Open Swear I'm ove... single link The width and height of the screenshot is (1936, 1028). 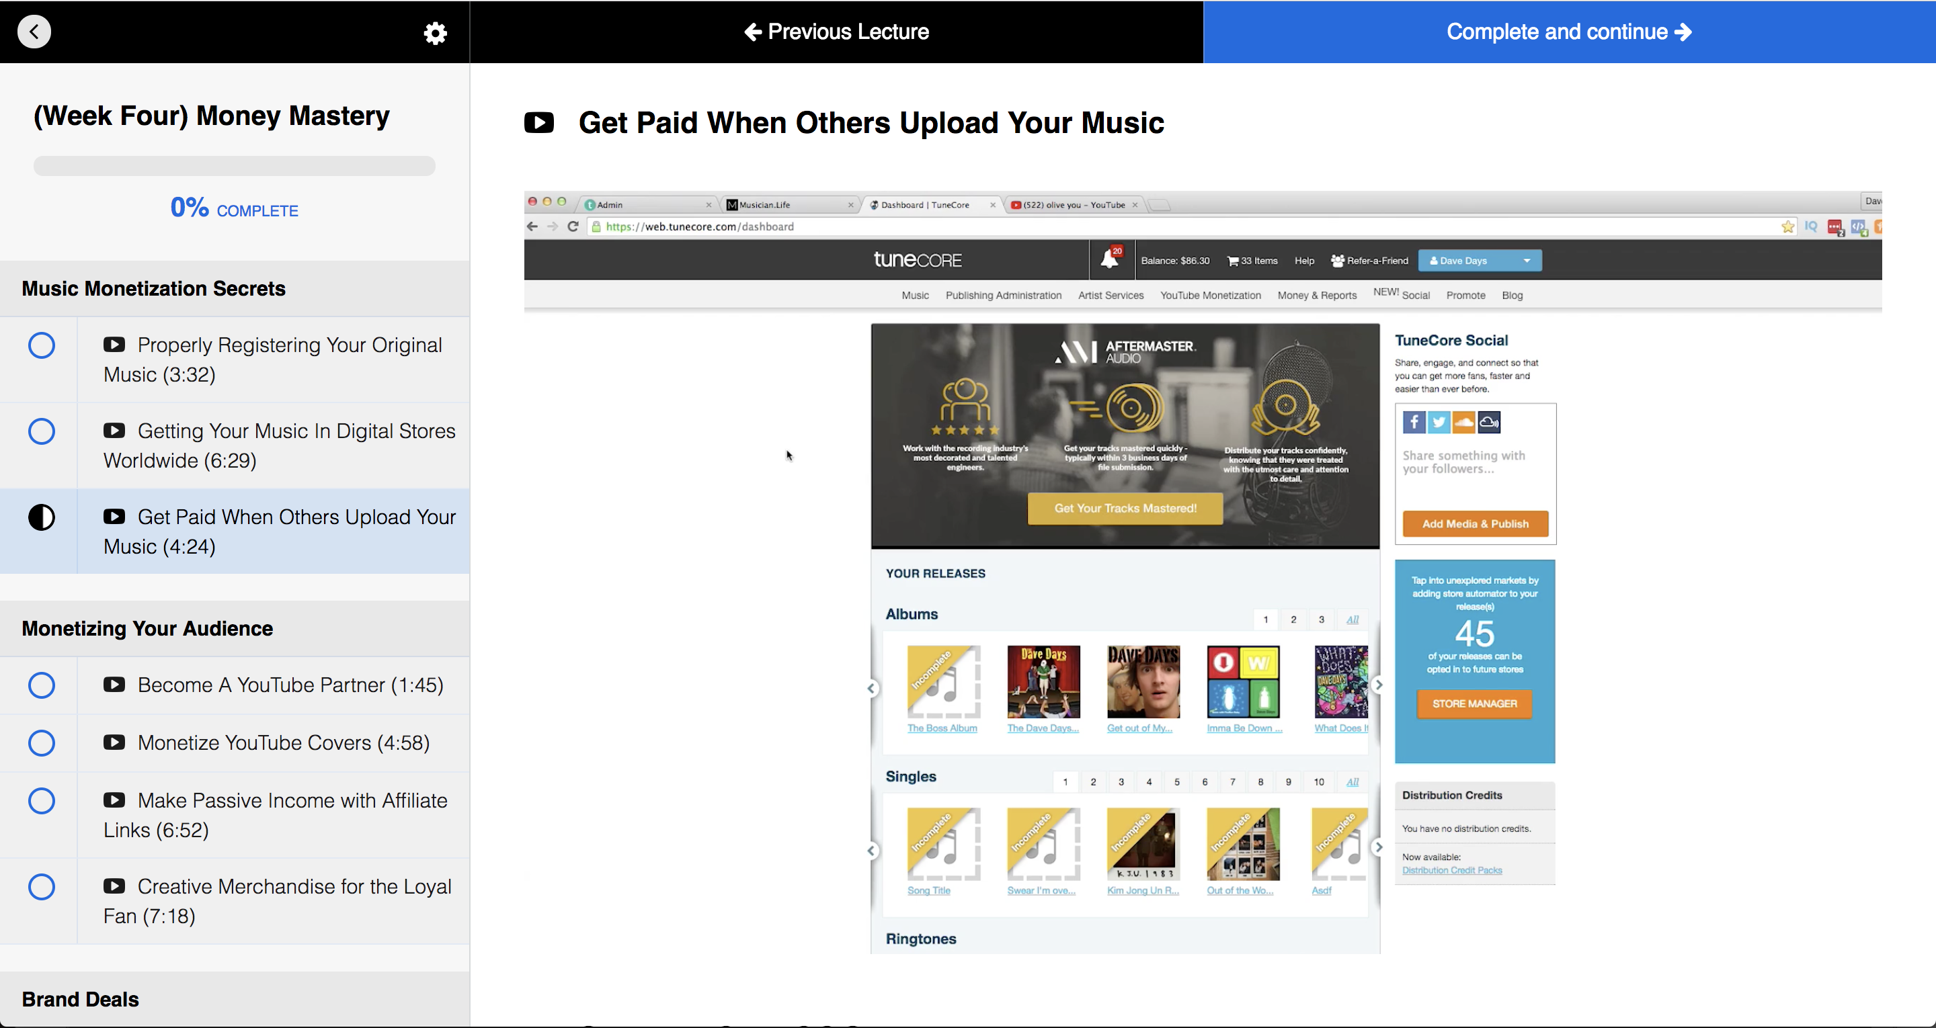[x=1041, y=890]
